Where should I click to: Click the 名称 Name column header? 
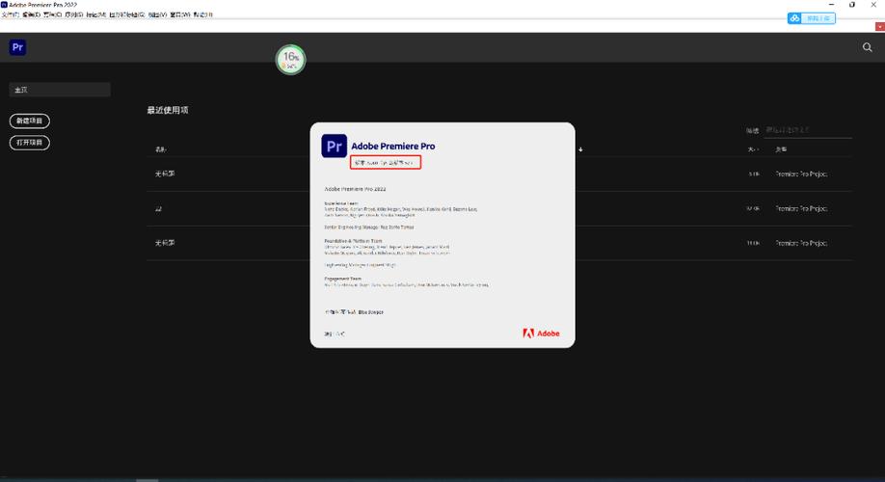(161, 149)
